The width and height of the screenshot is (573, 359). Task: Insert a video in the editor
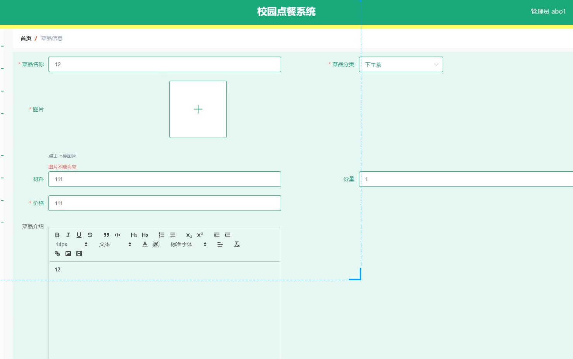tap(79, 254)
